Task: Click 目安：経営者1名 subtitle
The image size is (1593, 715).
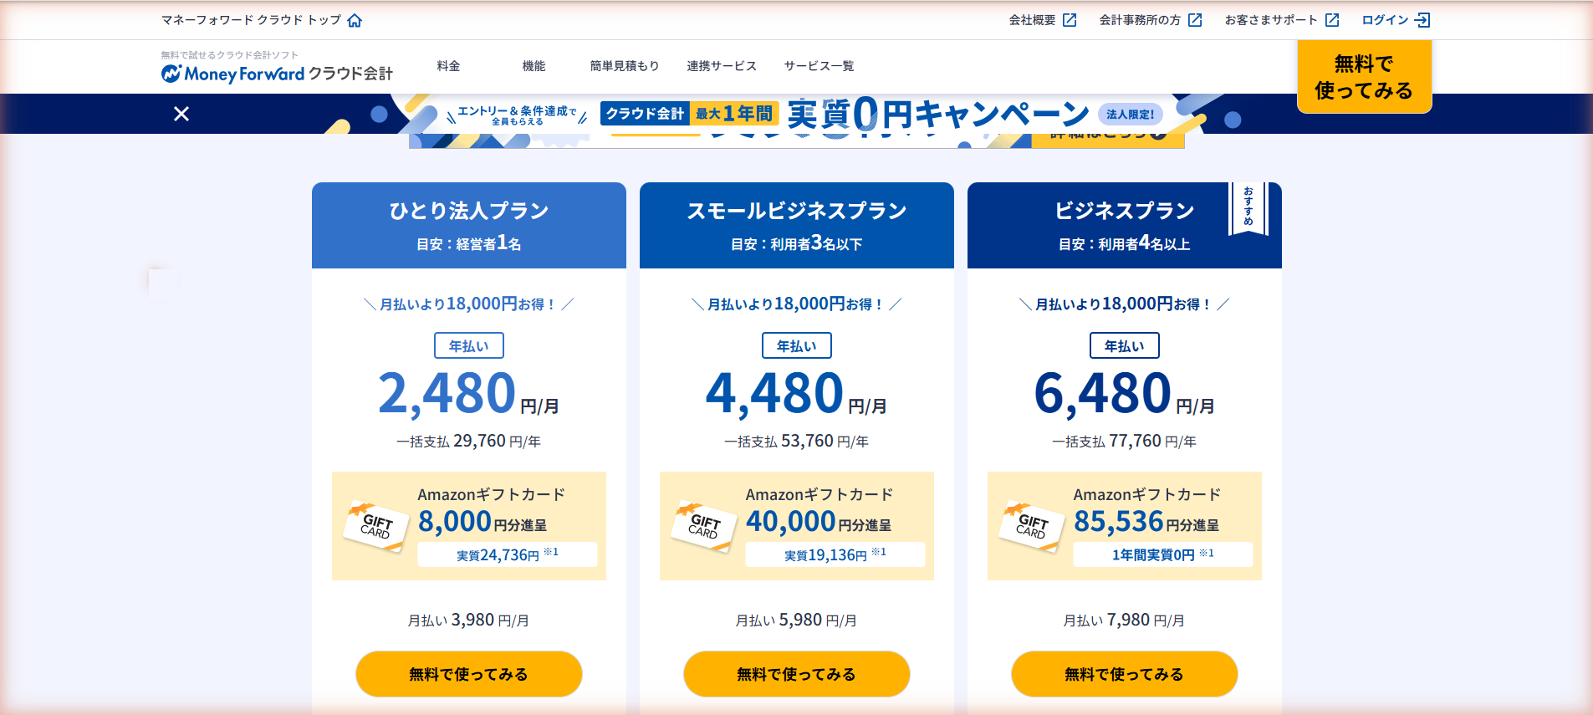Action: click(x=468, y=243)
